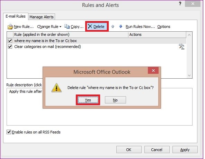Click the Copy rule icon
This screenshot has width=205, height=159.
pos(67,27)
